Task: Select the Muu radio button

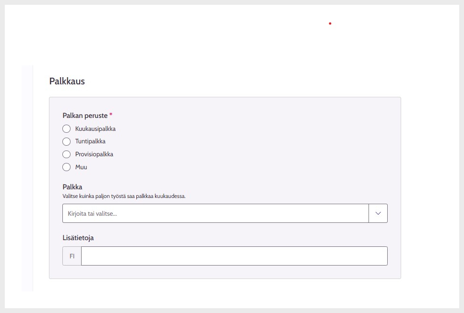Action: click(x=67, y=167)
